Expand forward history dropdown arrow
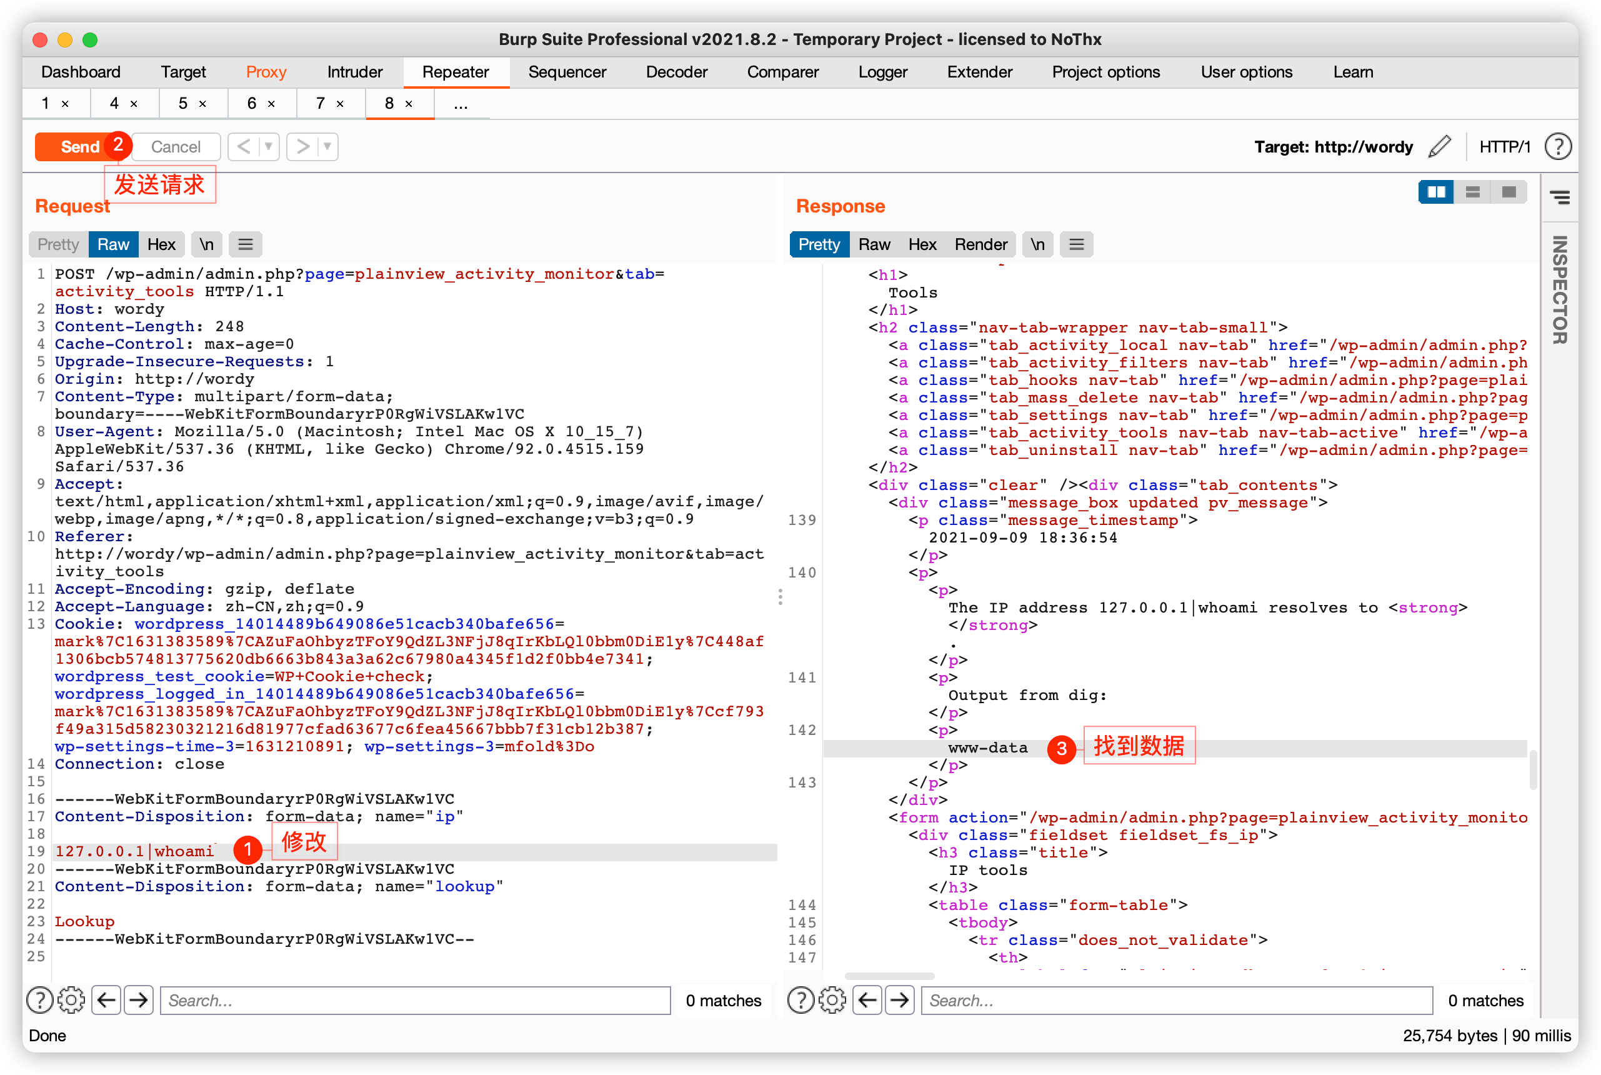 click(327, 146)
